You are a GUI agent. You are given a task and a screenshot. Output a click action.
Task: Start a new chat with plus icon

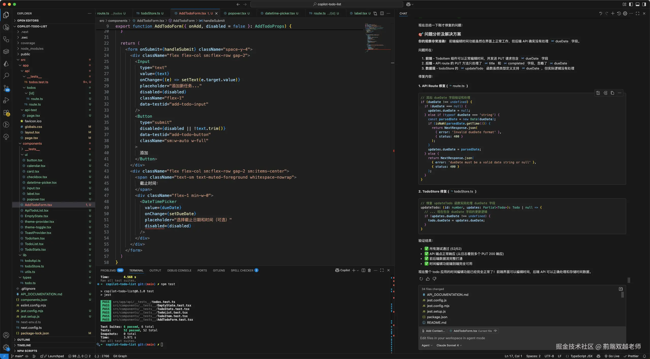pos(613,13)
